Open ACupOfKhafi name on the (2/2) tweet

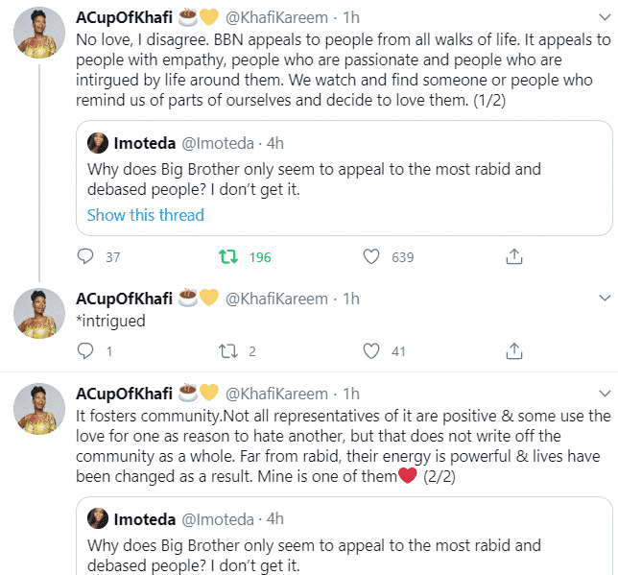[125, 394]
